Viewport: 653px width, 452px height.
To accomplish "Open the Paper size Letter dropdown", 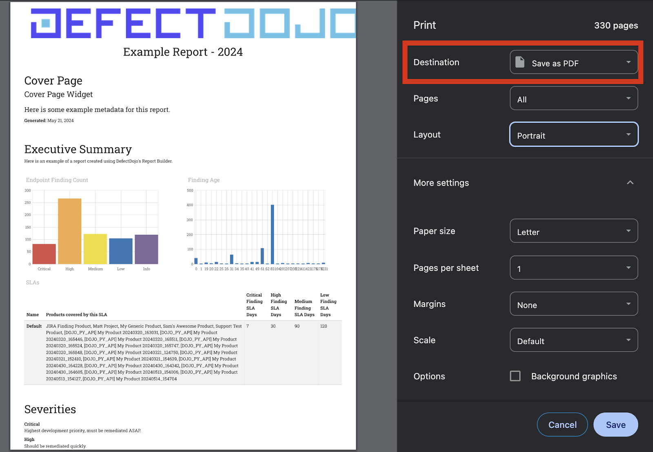I will coord(573,231).
